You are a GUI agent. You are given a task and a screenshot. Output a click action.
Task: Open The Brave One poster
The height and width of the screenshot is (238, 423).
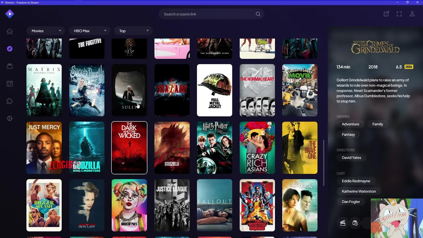tap(300, 148)
